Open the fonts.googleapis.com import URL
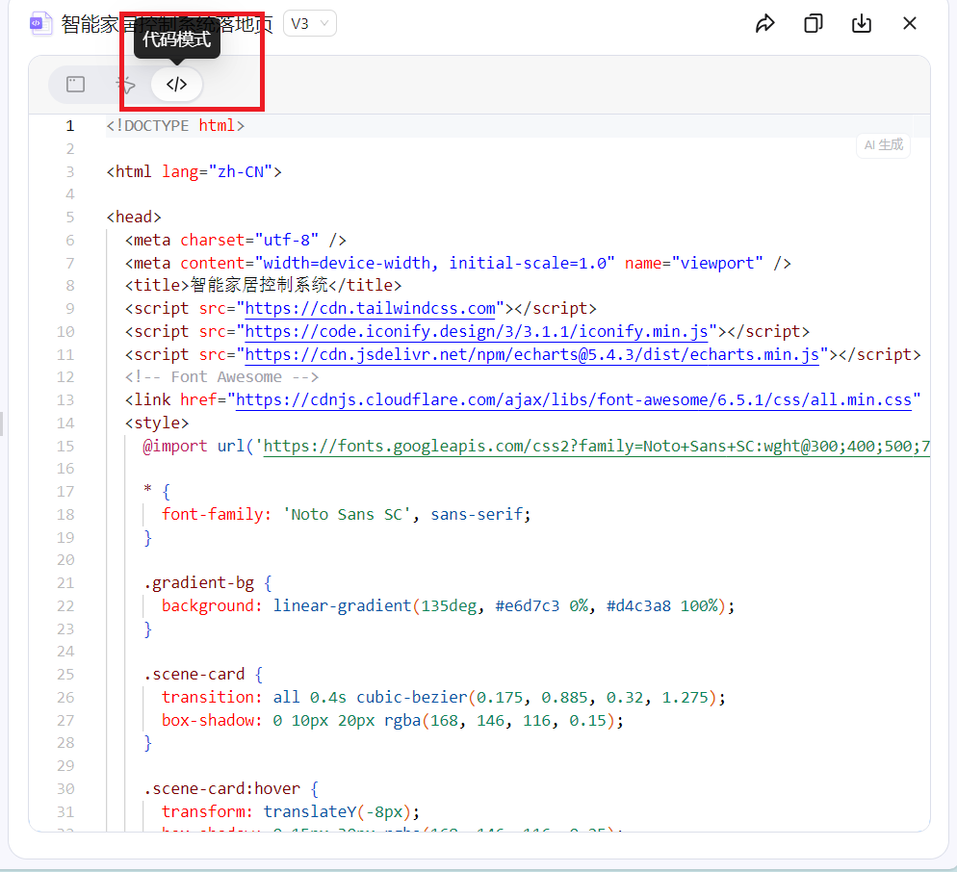Viewport: 957px width, 872px height. coord(596,447)
